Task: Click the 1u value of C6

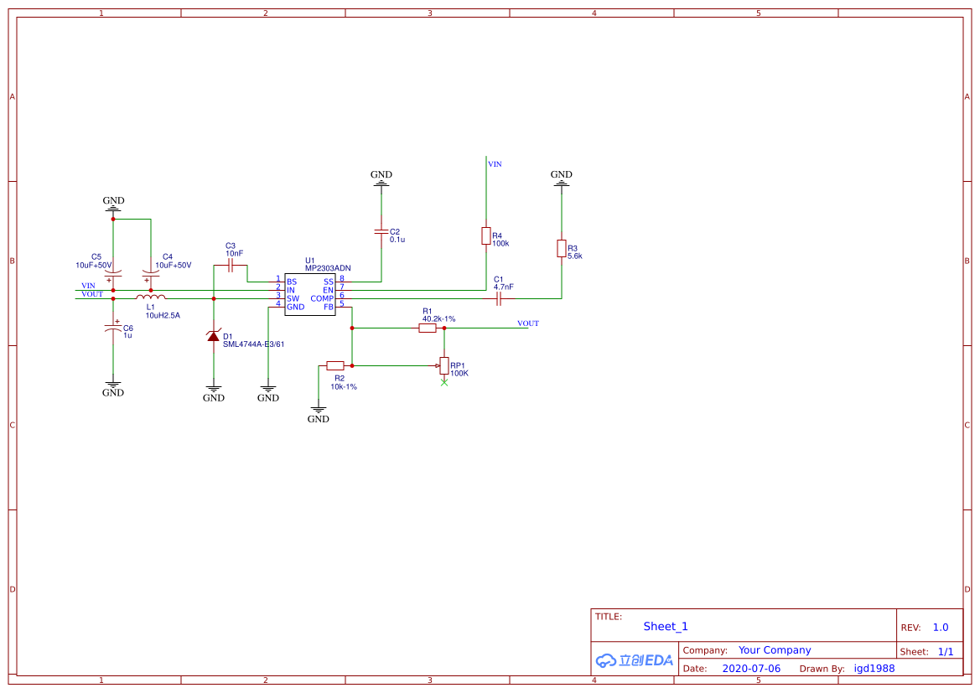Action: tap(127, 335)
